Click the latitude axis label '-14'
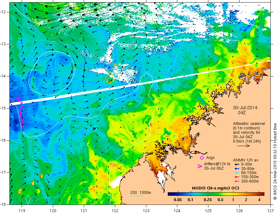This screenshot has height=214, width=277. (3, 76)
